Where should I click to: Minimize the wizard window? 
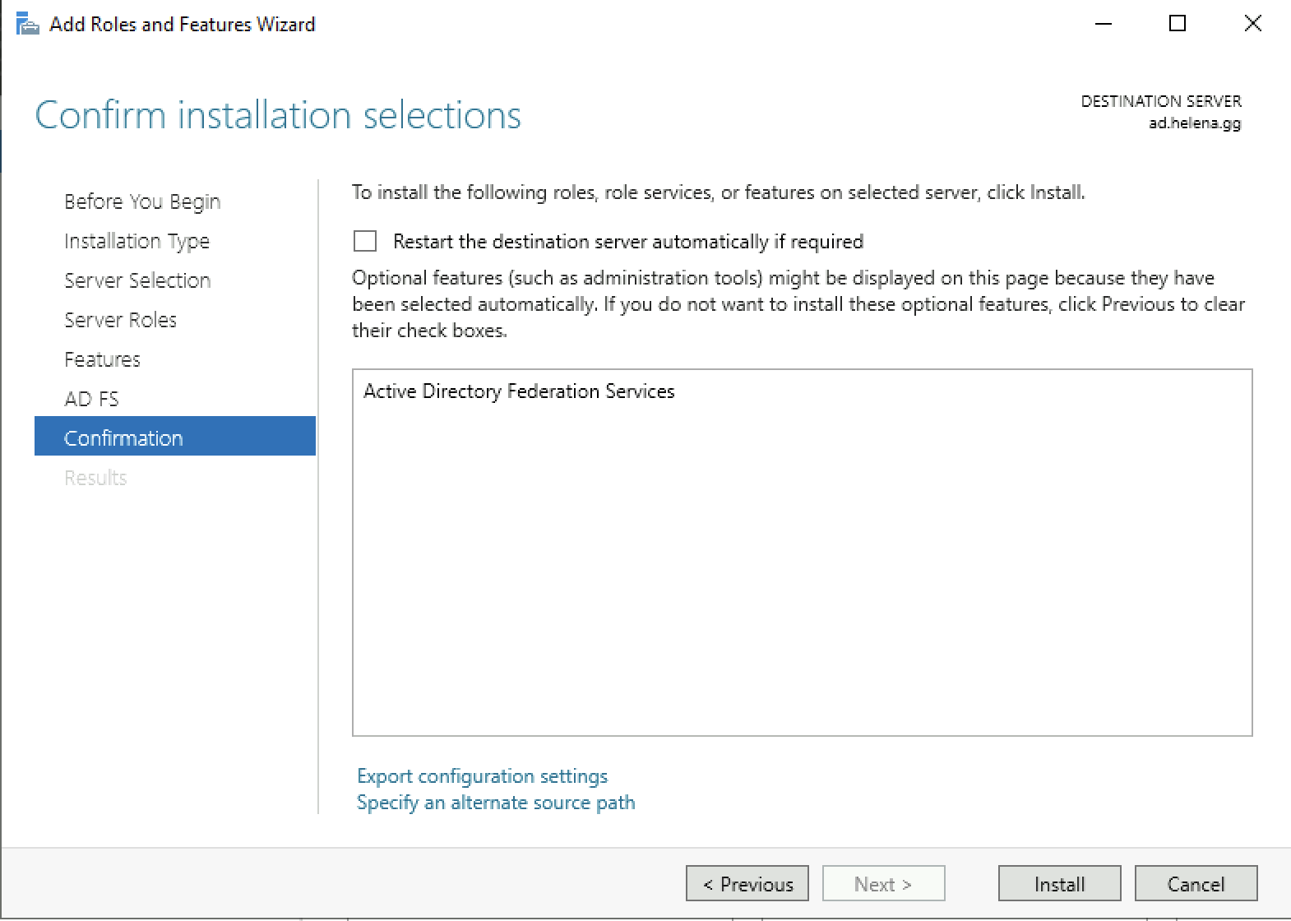[x=1103, y=24]
